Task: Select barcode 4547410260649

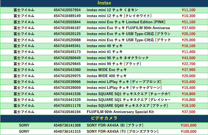Action: coord(67,58)
